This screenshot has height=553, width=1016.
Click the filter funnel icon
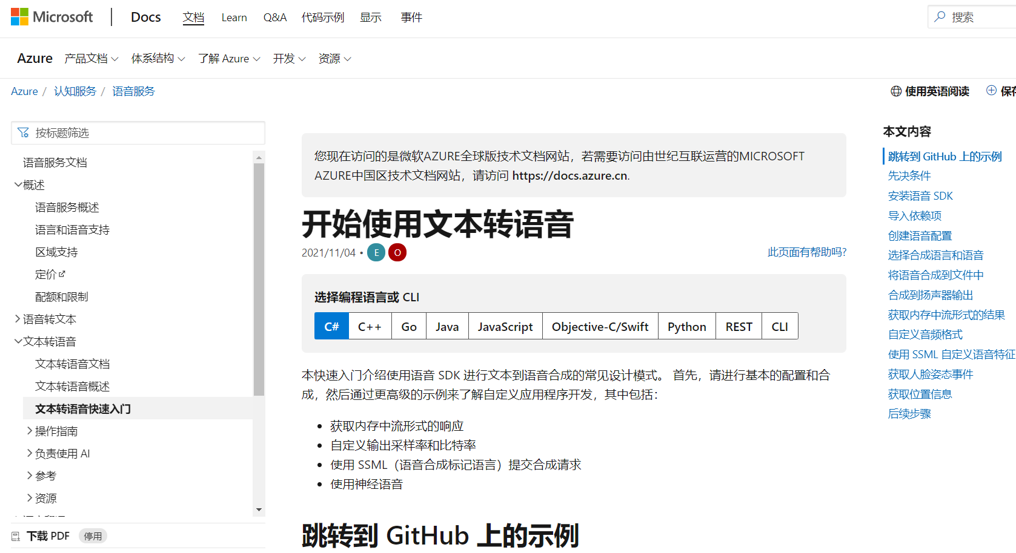24,133
